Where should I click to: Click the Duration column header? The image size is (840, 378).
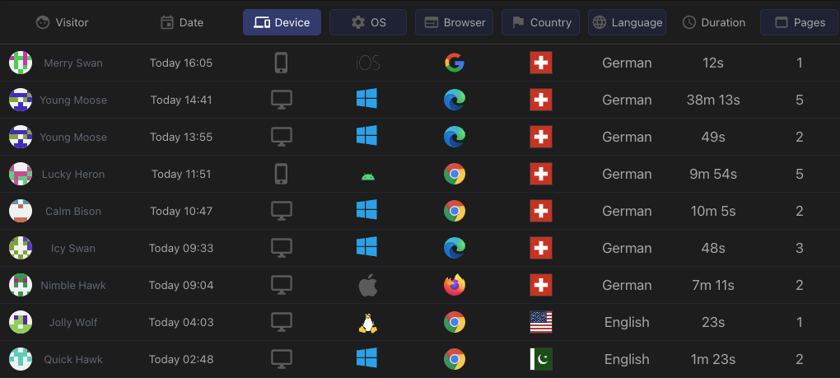[713, 22]
